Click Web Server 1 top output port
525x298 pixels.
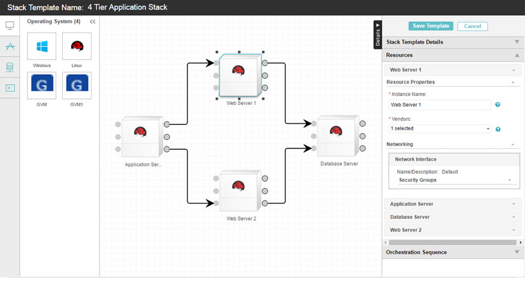pyautogui.click(x=265, y=63)
